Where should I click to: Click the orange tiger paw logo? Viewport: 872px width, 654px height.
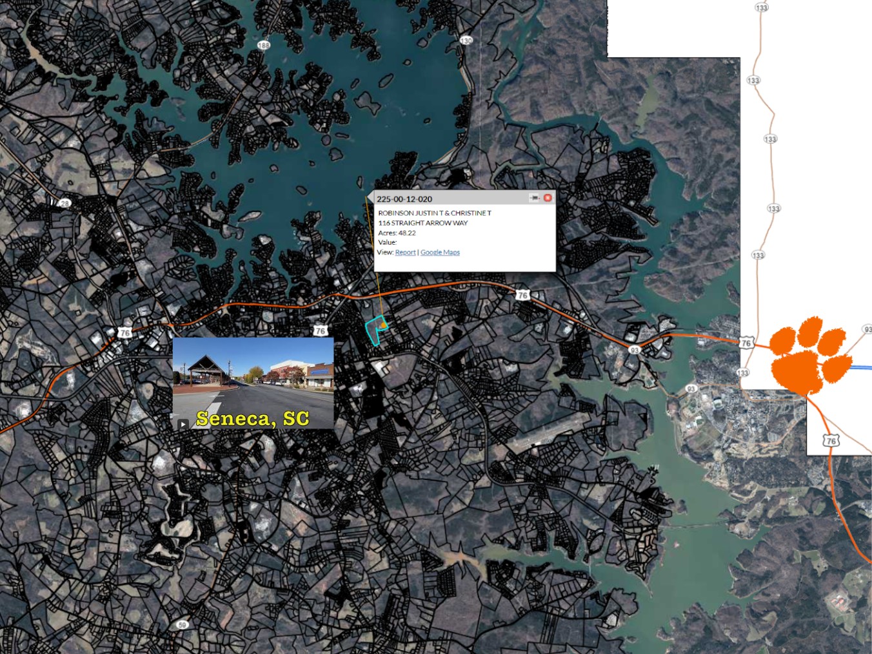click(810, 355)
